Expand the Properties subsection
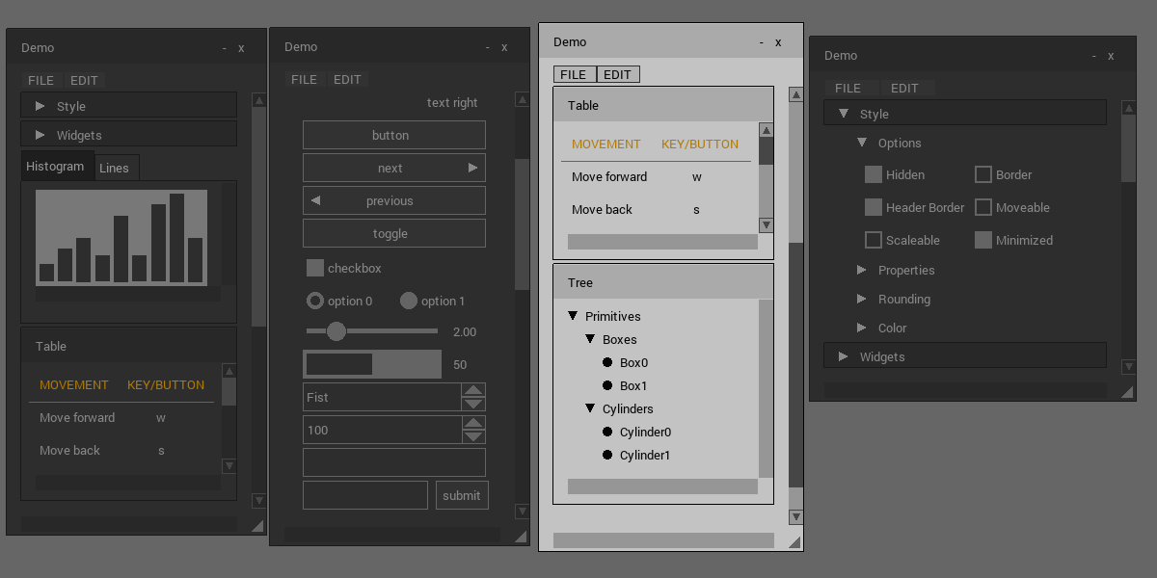The width and height of the screenshot is (1157, 578). tap(862, 270)
